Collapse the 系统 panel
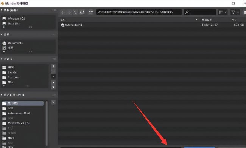246x148 pixels. click(2, 34)
